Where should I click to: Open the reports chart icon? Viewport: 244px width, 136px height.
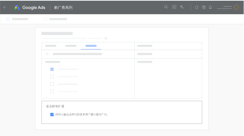click(x=174, y=7)
